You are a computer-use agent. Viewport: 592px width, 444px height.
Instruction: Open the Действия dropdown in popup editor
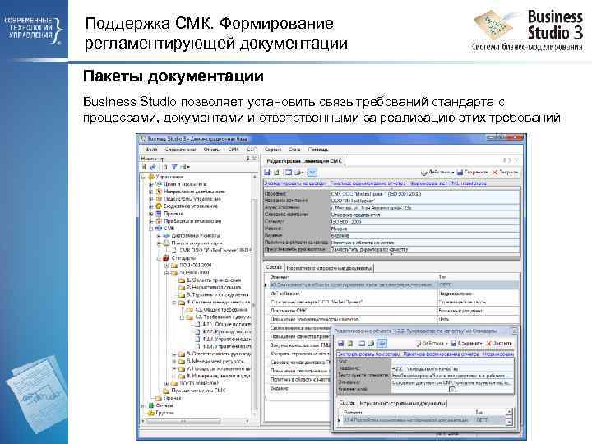[431, 343]
